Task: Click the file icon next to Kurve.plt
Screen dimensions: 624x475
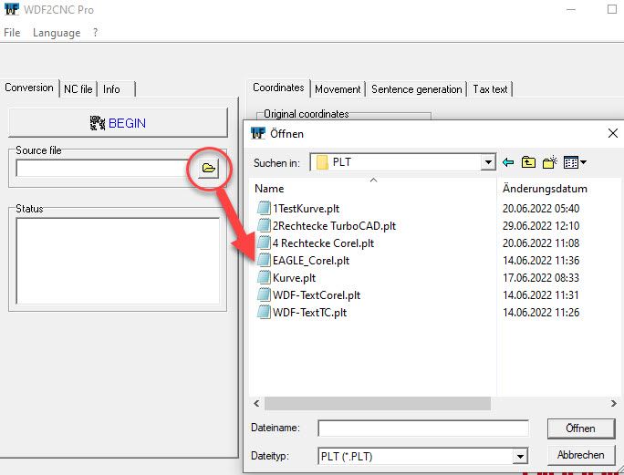Action: pyautogui.click(x=264, y=277)
